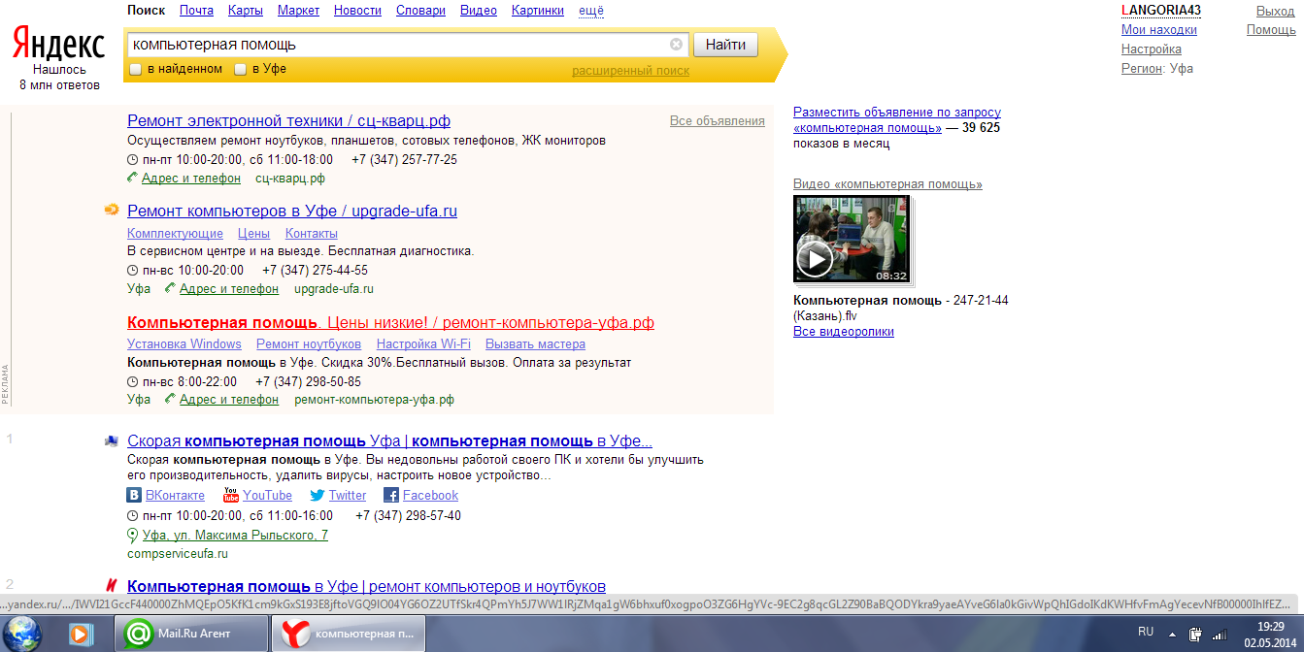The height and width of the screenshot is (652, 1304).
Task: Click compserviceufa.ru green URL text
Action: (178, 554)
